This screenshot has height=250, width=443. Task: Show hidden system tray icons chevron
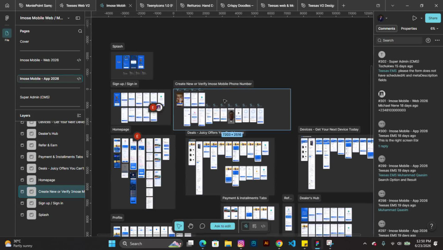coord(365,243)
